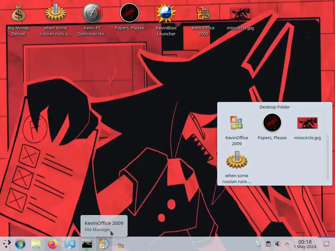Expand hidden system tray icons arrow

[287, 244]
